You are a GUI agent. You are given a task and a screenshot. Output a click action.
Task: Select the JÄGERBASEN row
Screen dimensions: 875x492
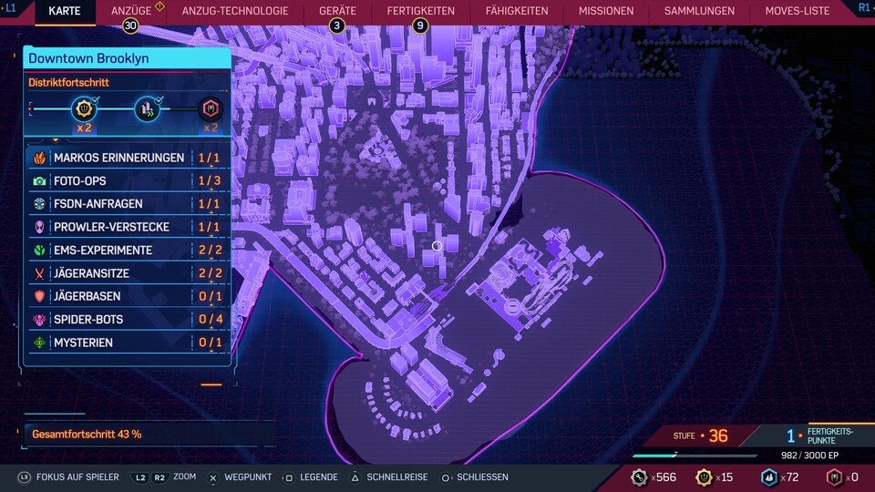pos(128,296)
